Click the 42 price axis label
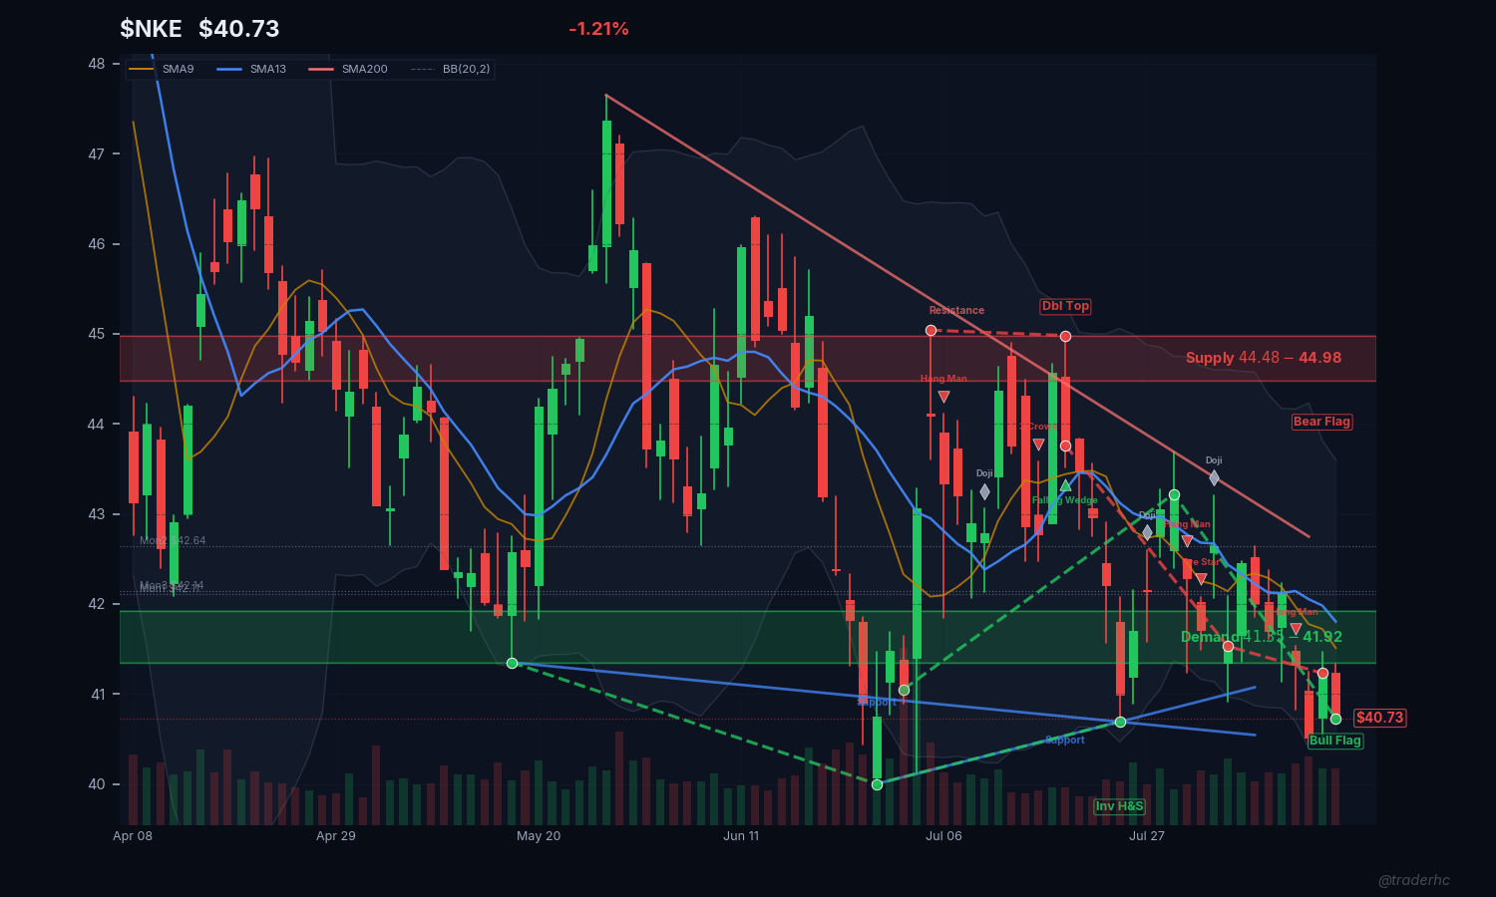The image size is (1496, 897). tap(97, 604)
